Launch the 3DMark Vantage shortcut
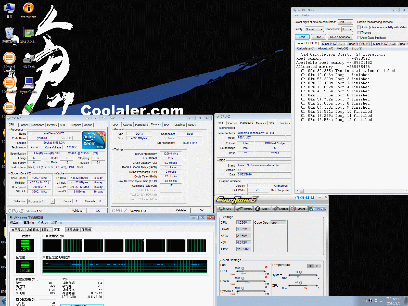 (9, 62)
